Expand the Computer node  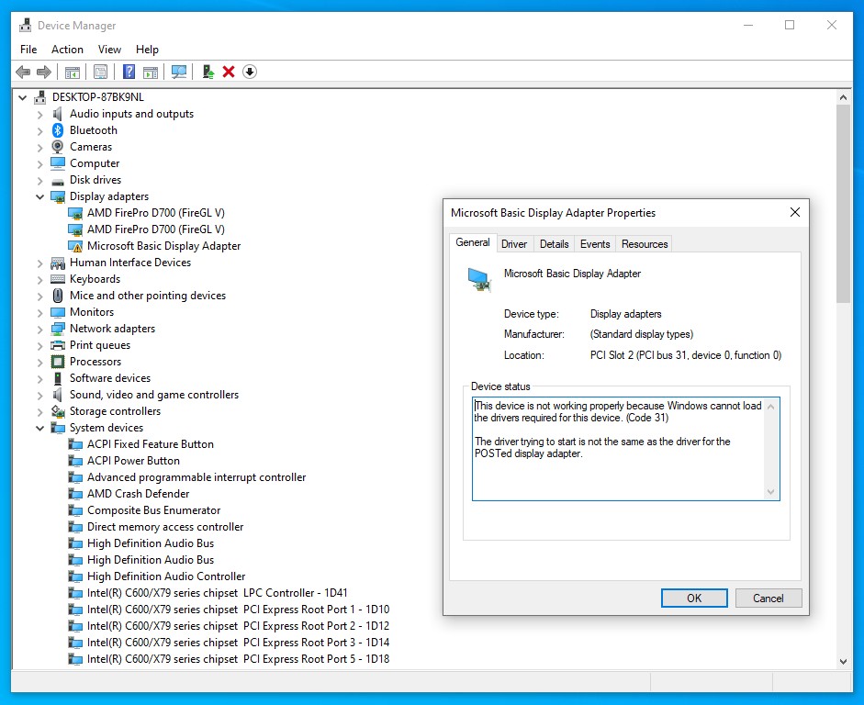[39, 163]
